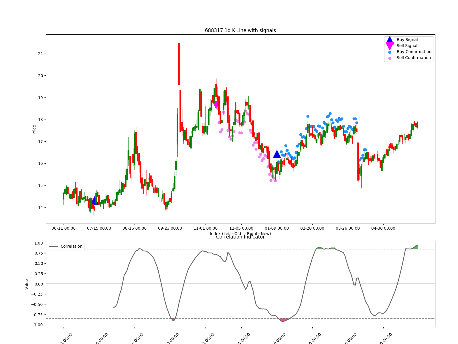Viewport: 458px width, 344px height.
Task: Click the "04-30 00:00" date tick in the price chart
Action: coord(383,228)
